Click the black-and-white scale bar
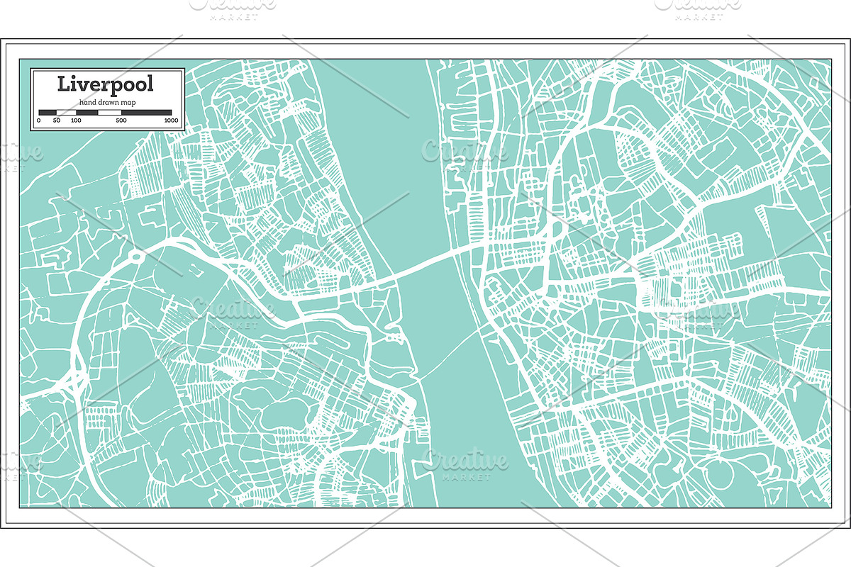Viewport: 851px width, 567px height. pos(105,113)
